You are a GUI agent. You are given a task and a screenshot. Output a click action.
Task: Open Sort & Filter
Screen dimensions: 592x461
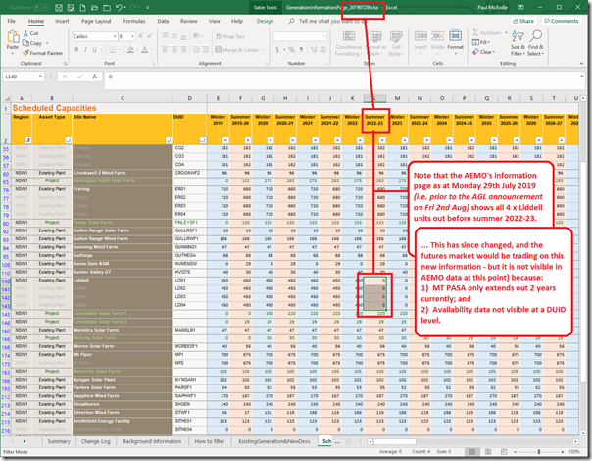(x=518, y=43)
